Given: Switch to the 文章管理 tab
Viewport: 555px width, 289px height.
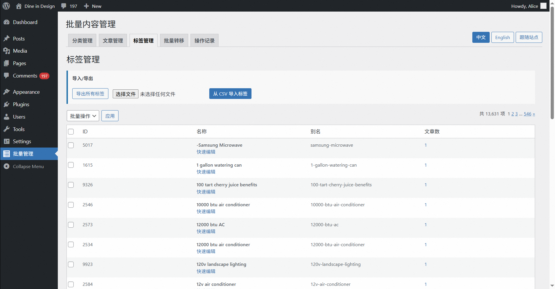Looking at the screenshot, I should (113, 41).
